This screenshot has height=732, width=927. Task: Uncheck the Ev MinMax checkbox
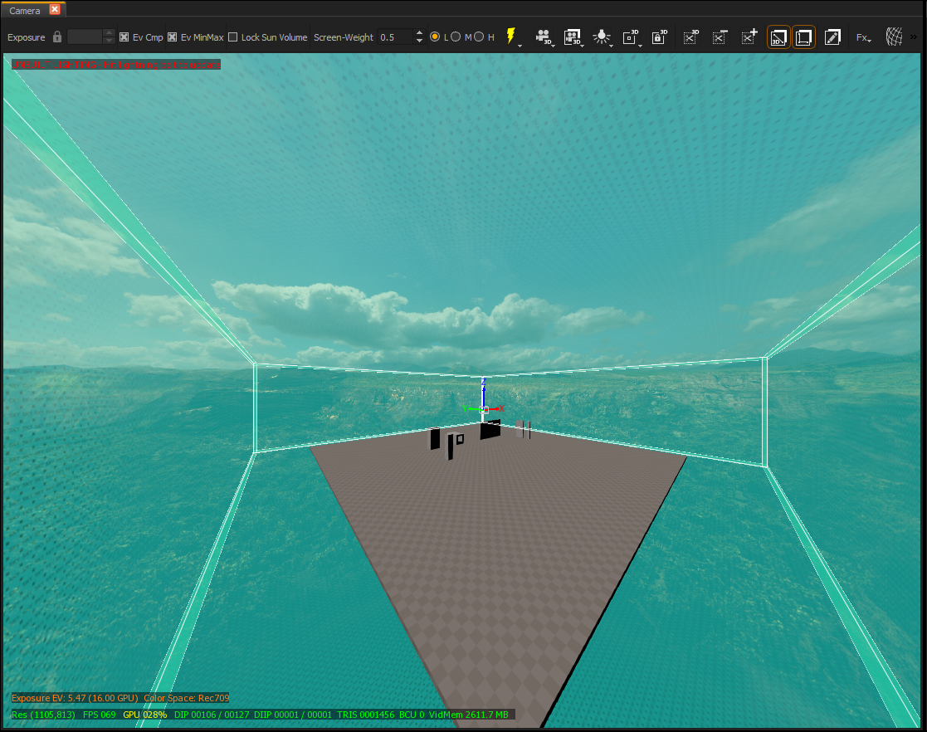click(172, 37)
